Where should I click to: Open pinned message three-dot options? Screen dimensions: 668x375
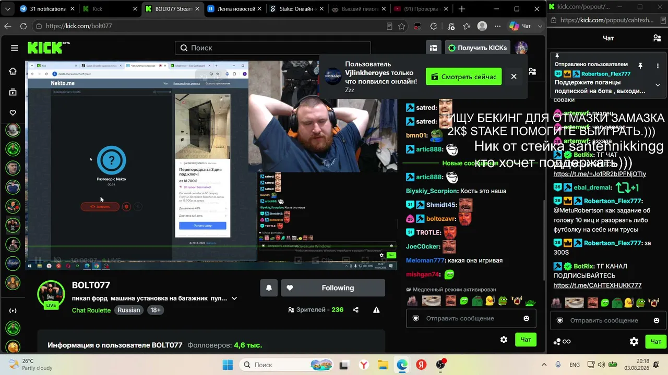pyautogui.click(x=658, y=66)
